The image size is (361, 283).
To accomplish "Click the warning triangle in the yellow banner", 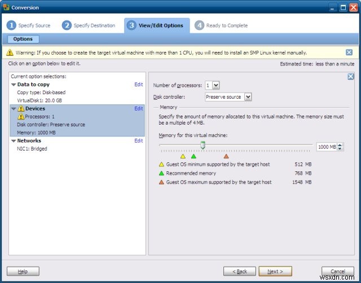I will 10,52.
